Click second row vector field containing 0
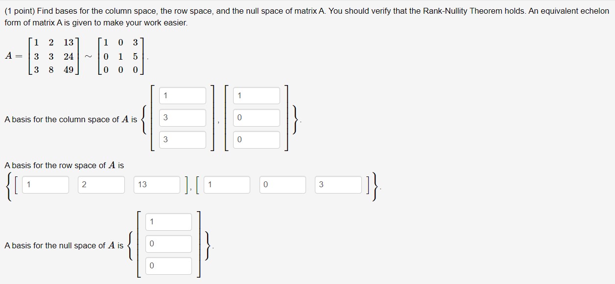615x284 pixels. pos(283,185)
